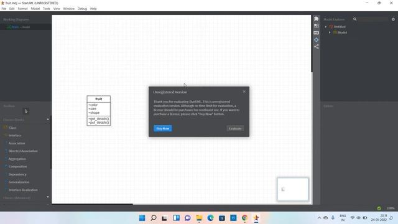Screen dimensions: 398x224
Task: Open the View menu
Action: coord(57,9)
